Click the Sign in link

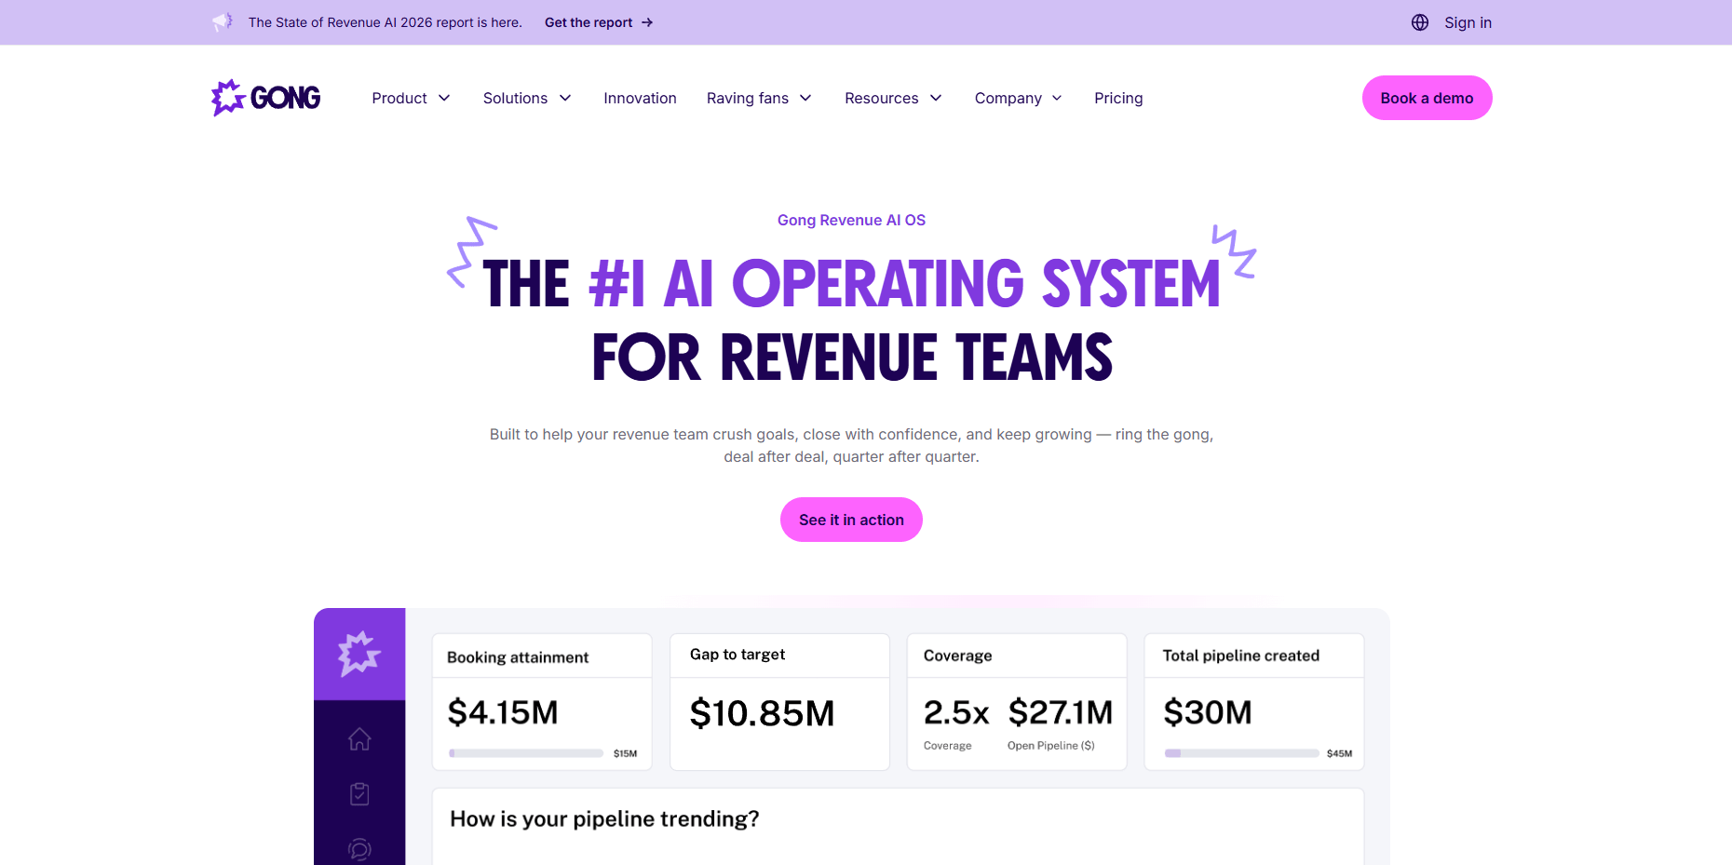pos(1468,22)
